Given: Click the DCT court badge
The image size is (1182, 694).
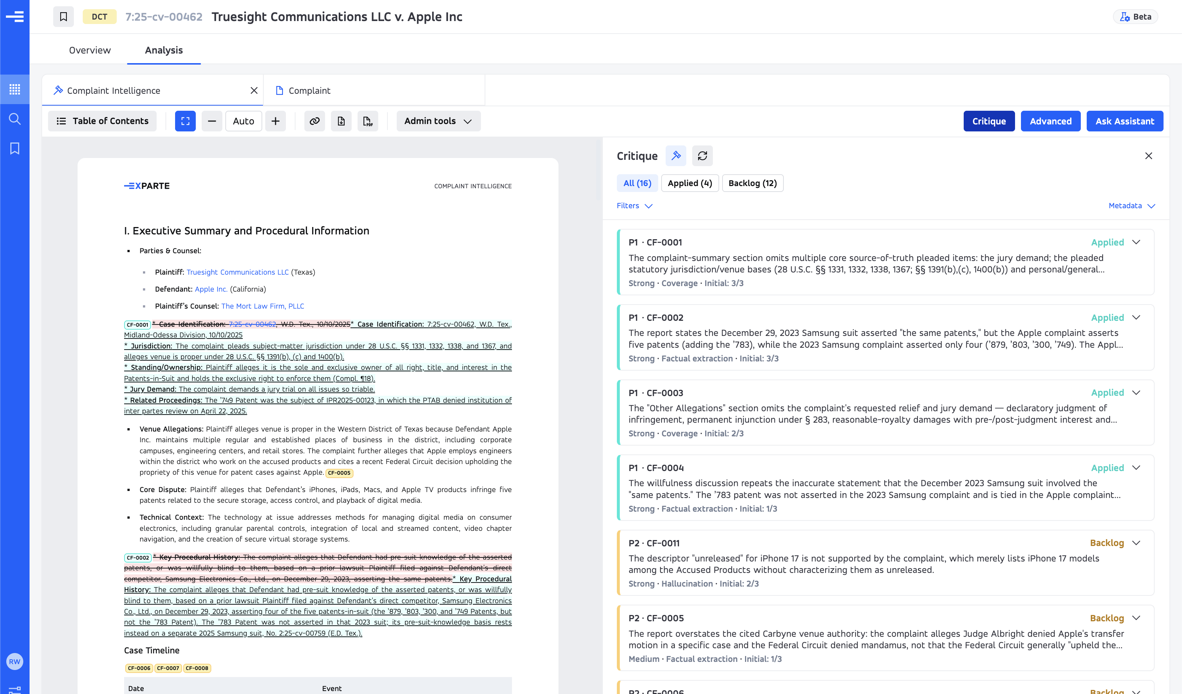Looking at the screenshot, I should [x=99, y=17].
